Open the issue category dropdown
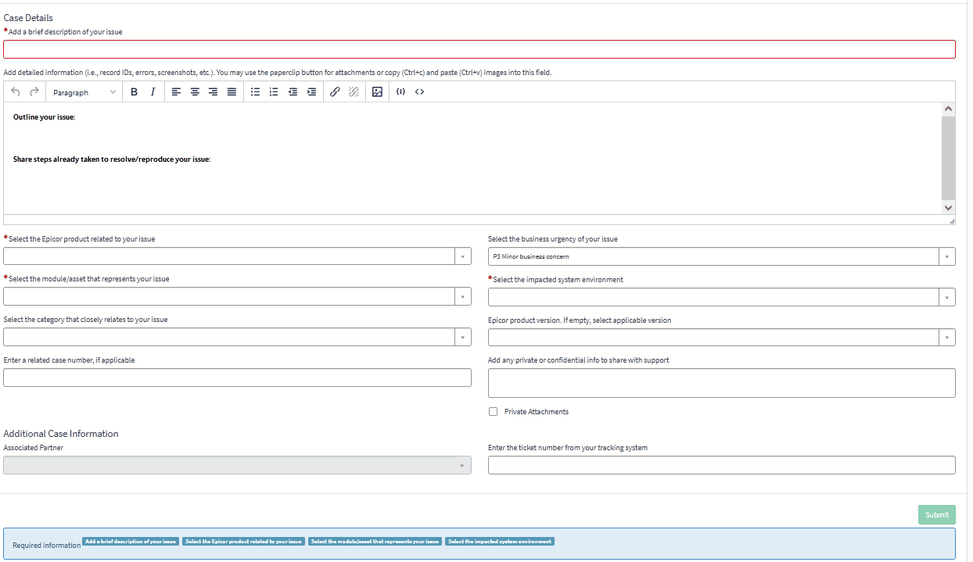This screenshot has height=562, width=973. tap(237, 337)
